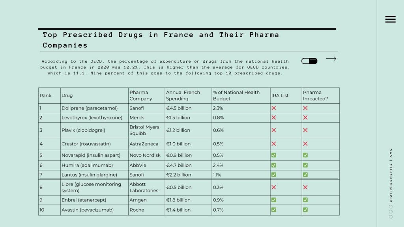Click green check in IRA List for Novarapid
404x227 pixels.
(x=274, y=155)
